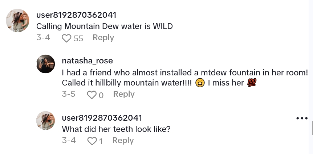The width and height of the screenshot is (313, 154).
Task: Open natasha_rose's profile picture
Action: [46, 64]
